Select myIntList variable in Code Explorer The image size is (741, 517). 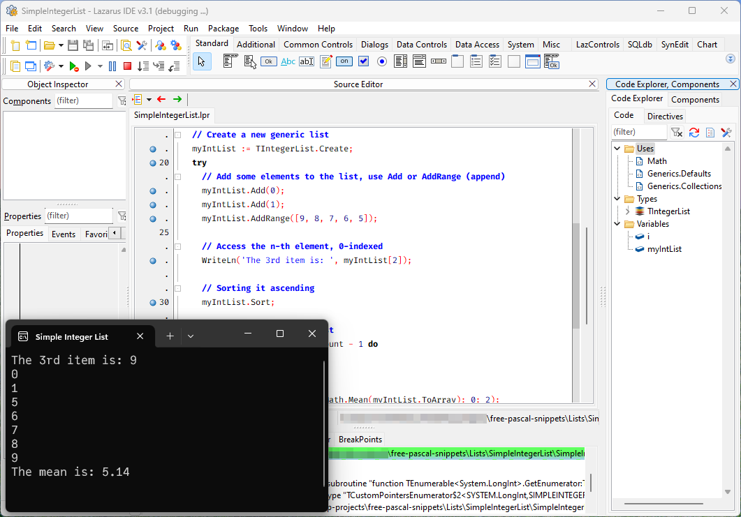664,249
